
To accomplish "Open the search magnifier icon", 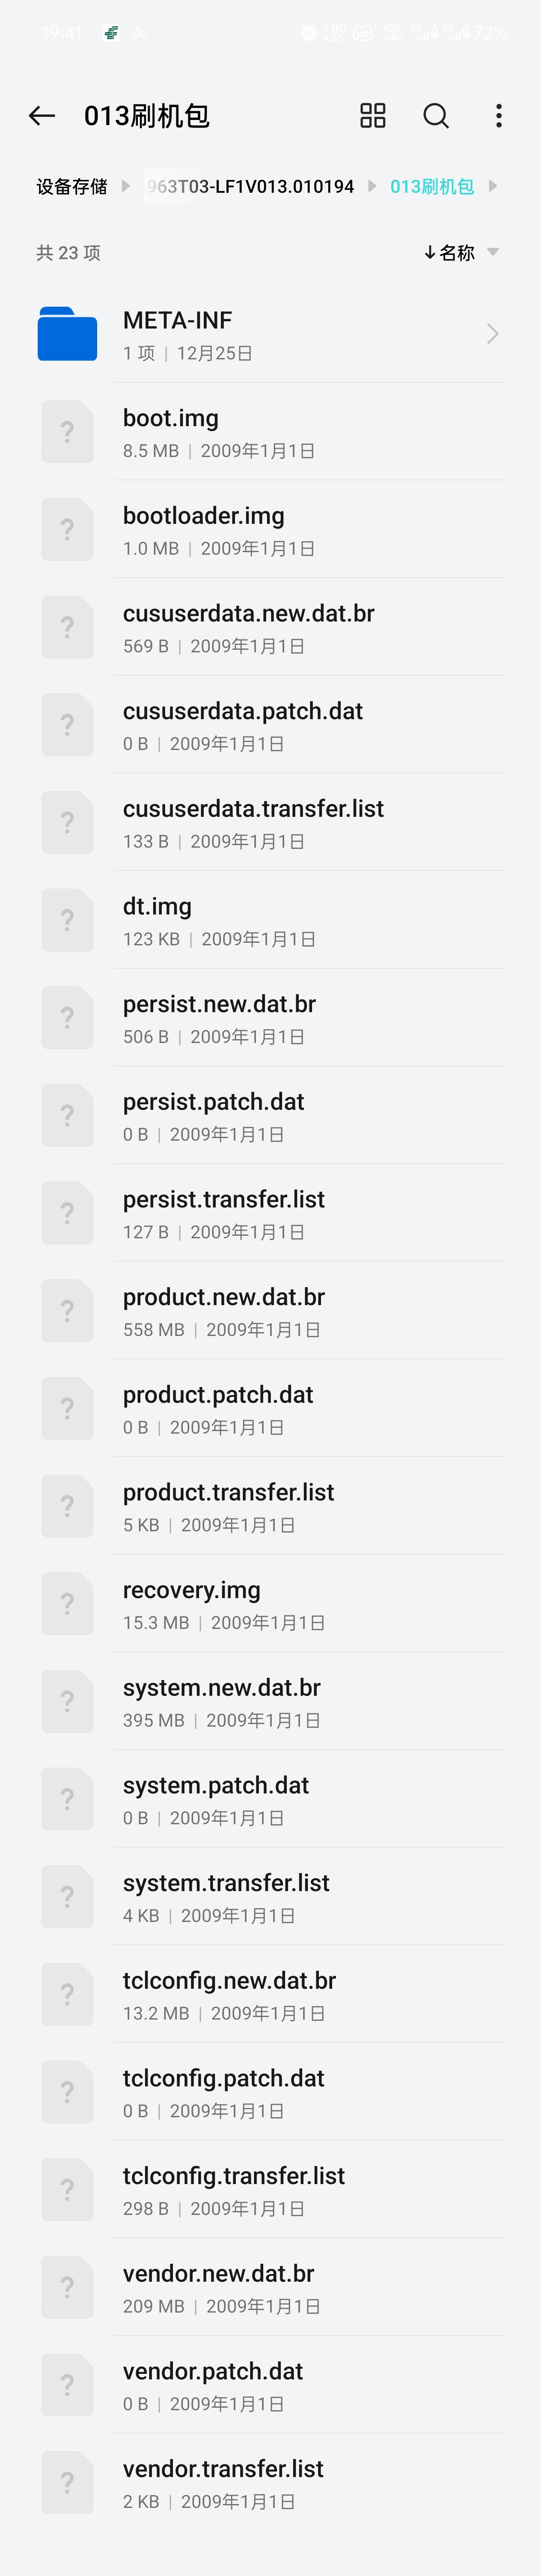I will pos(436,116).
